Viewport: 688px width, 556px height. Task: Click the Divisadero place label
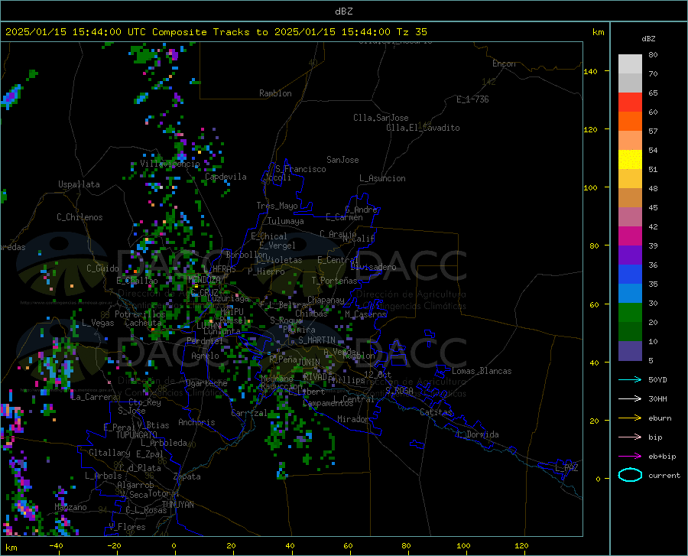pos(373,267)
